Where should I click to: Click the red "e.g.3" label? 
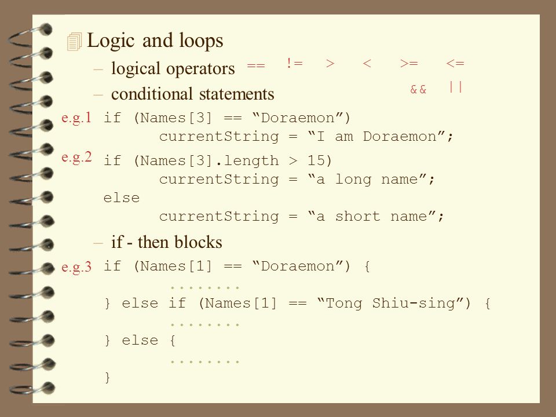[76, 266]
